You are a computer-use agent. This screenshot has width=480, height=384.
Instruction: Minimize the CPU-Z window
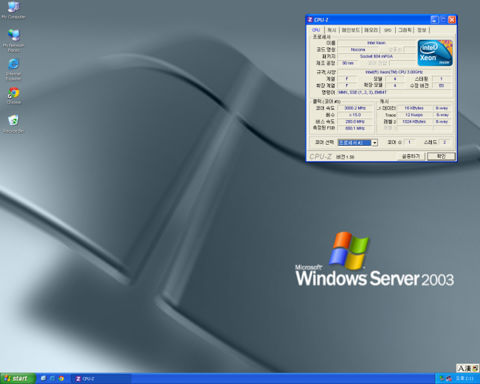(435, 20)
